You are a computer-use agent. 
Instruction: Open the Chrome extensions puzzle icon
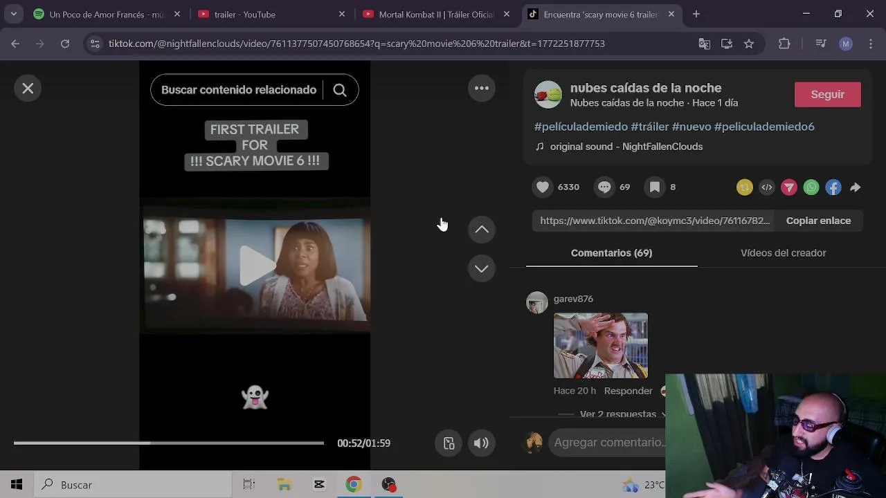[x=784, y=44]
